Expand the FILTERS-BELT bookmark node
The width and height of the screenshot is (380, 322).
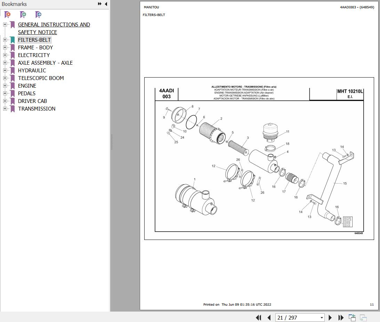[x=5, y=40]
